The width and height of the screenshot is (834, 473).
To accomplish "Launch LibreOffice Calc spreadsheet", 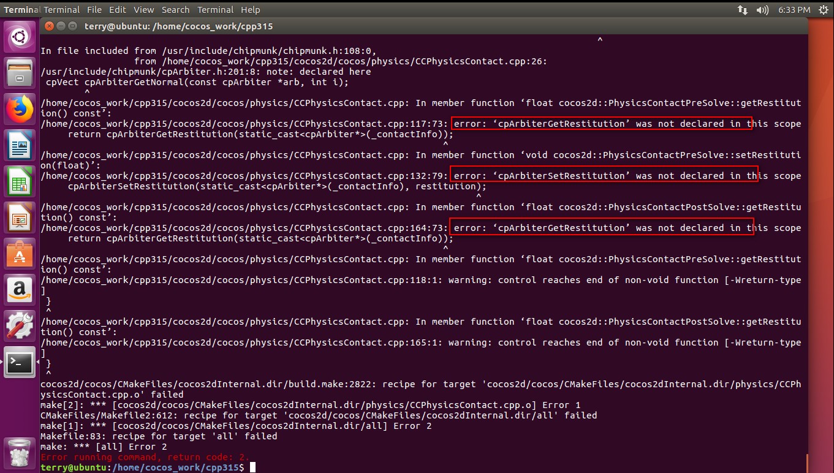I will pyautogui.click(x=20, y=182).
